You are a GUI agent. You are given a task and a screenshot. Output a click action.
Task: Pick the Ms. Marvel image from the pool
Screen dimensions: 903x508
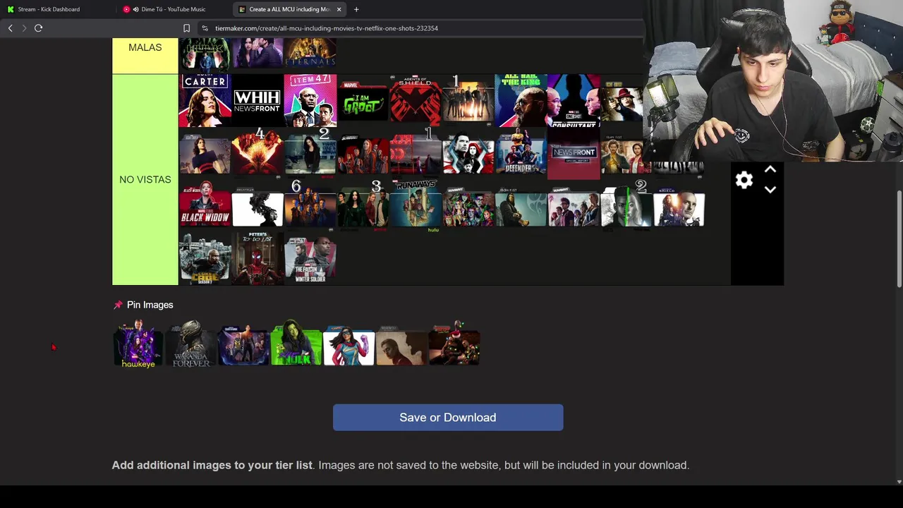(349, 344)
